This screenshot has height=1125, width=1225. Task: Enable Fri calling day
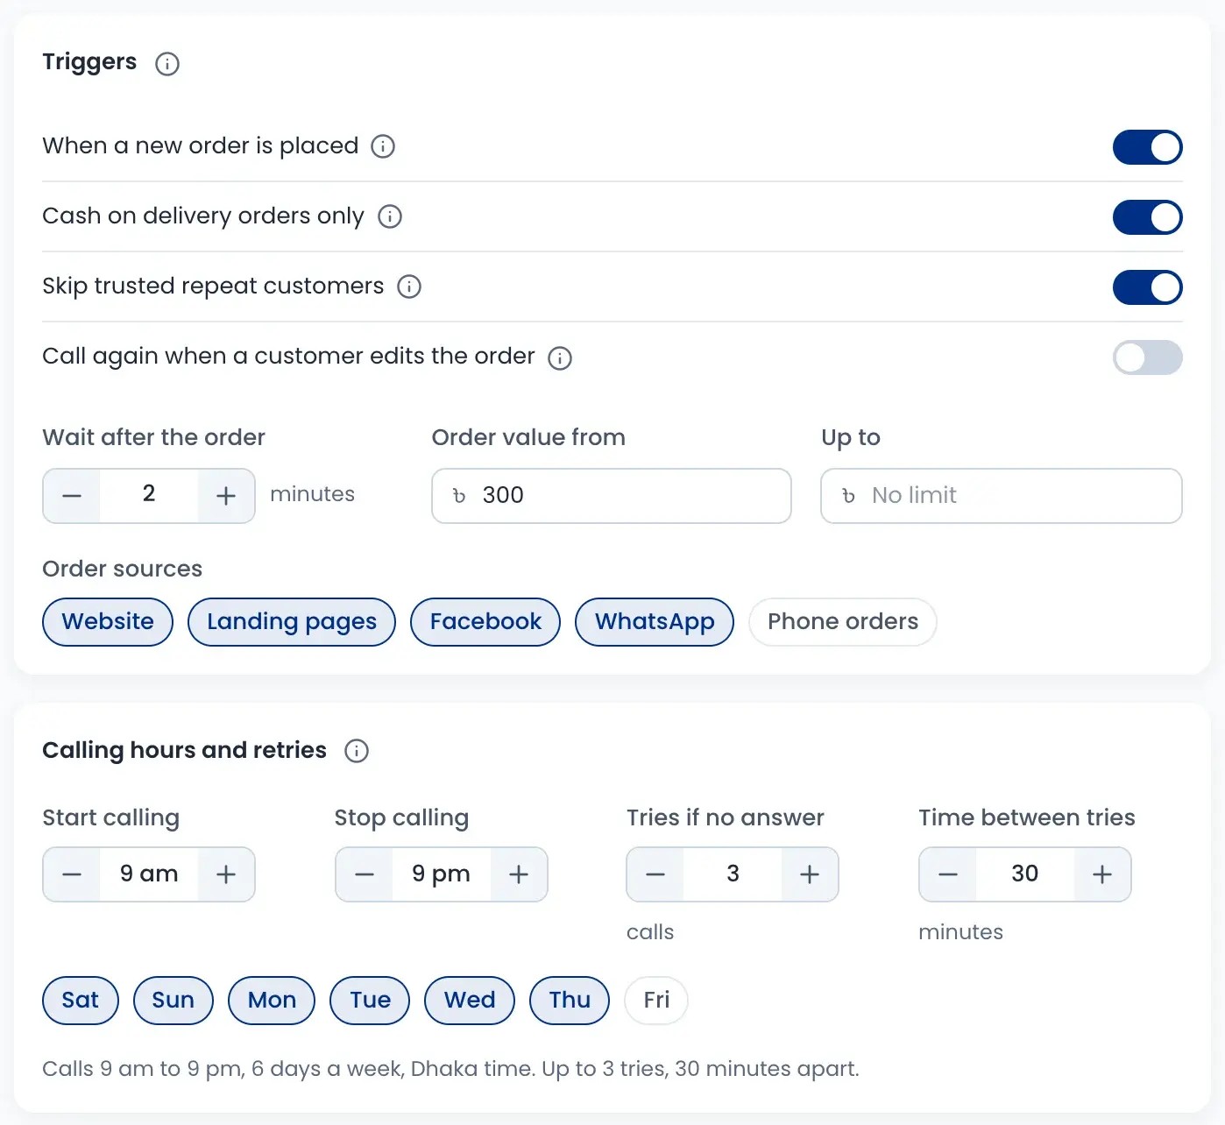click(656, 1001)
